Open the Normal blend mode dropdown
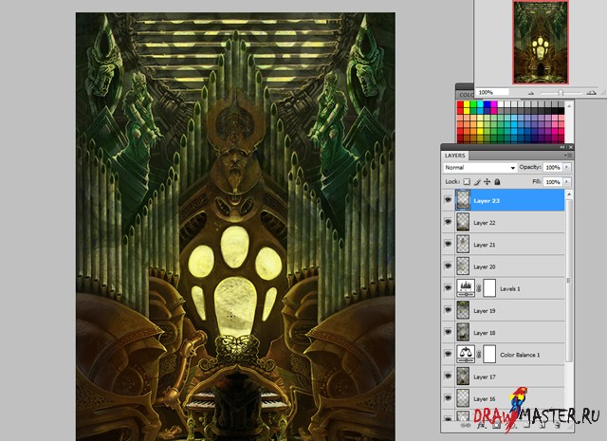Image resolution: width=607 pixels, height=441 pixels. coord(480,167)
